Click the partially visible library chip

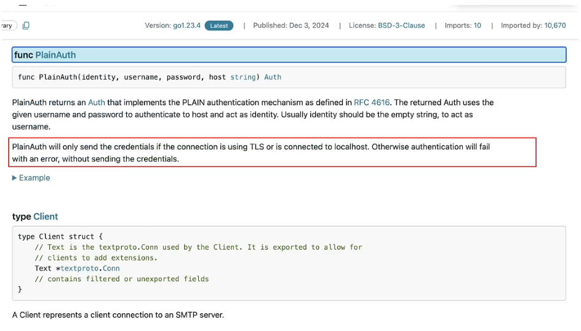click(8, 26)
